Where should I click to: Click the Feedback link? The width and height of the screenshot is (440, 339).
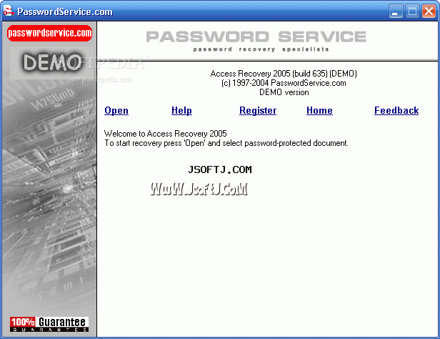396,110
